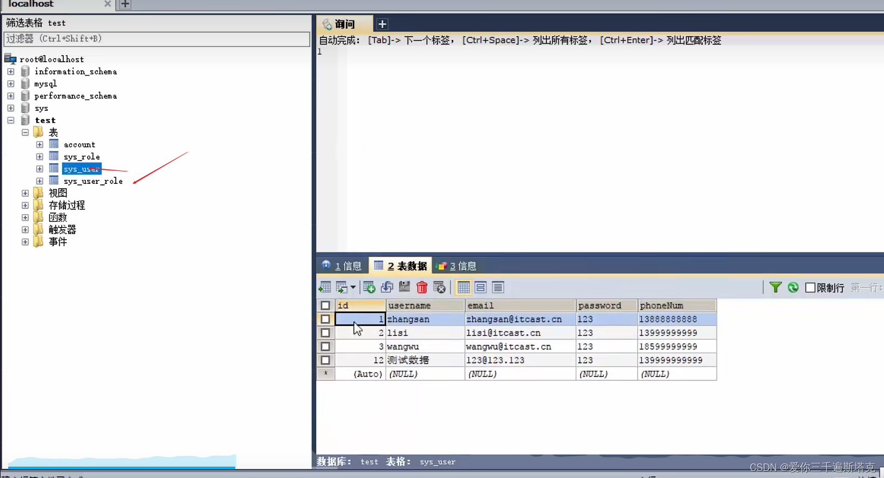The height and width of the screenshot is (478, 884).
Task: Check the row checkbox for 测试数据
Action: click(325, 360)
